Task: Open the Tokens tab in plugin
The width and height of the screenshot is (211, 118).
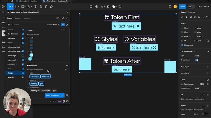Action: (10, 18)
